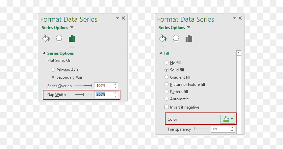Increase Transparency with the up stepper
This screenshot has height=149, width=283.
coord(232,128)
